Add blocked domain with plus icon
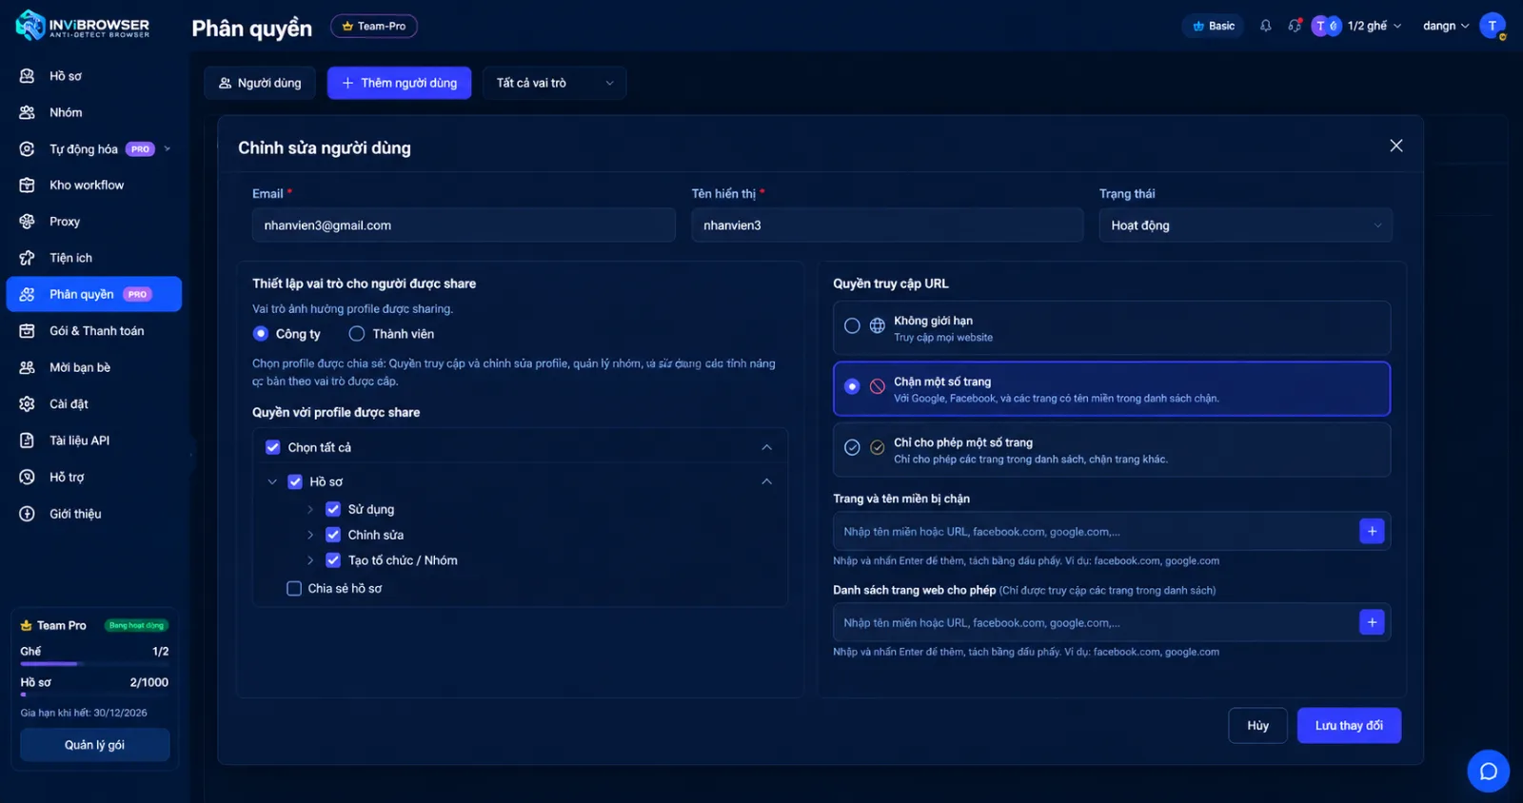Screen dimensions: 1523x803 (1372, 531)
